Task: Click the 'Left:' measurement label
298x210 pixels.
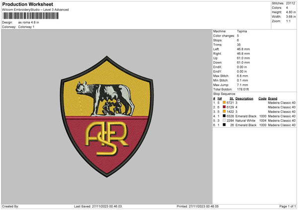Action: pyautogui.click(x=216, y=49)
